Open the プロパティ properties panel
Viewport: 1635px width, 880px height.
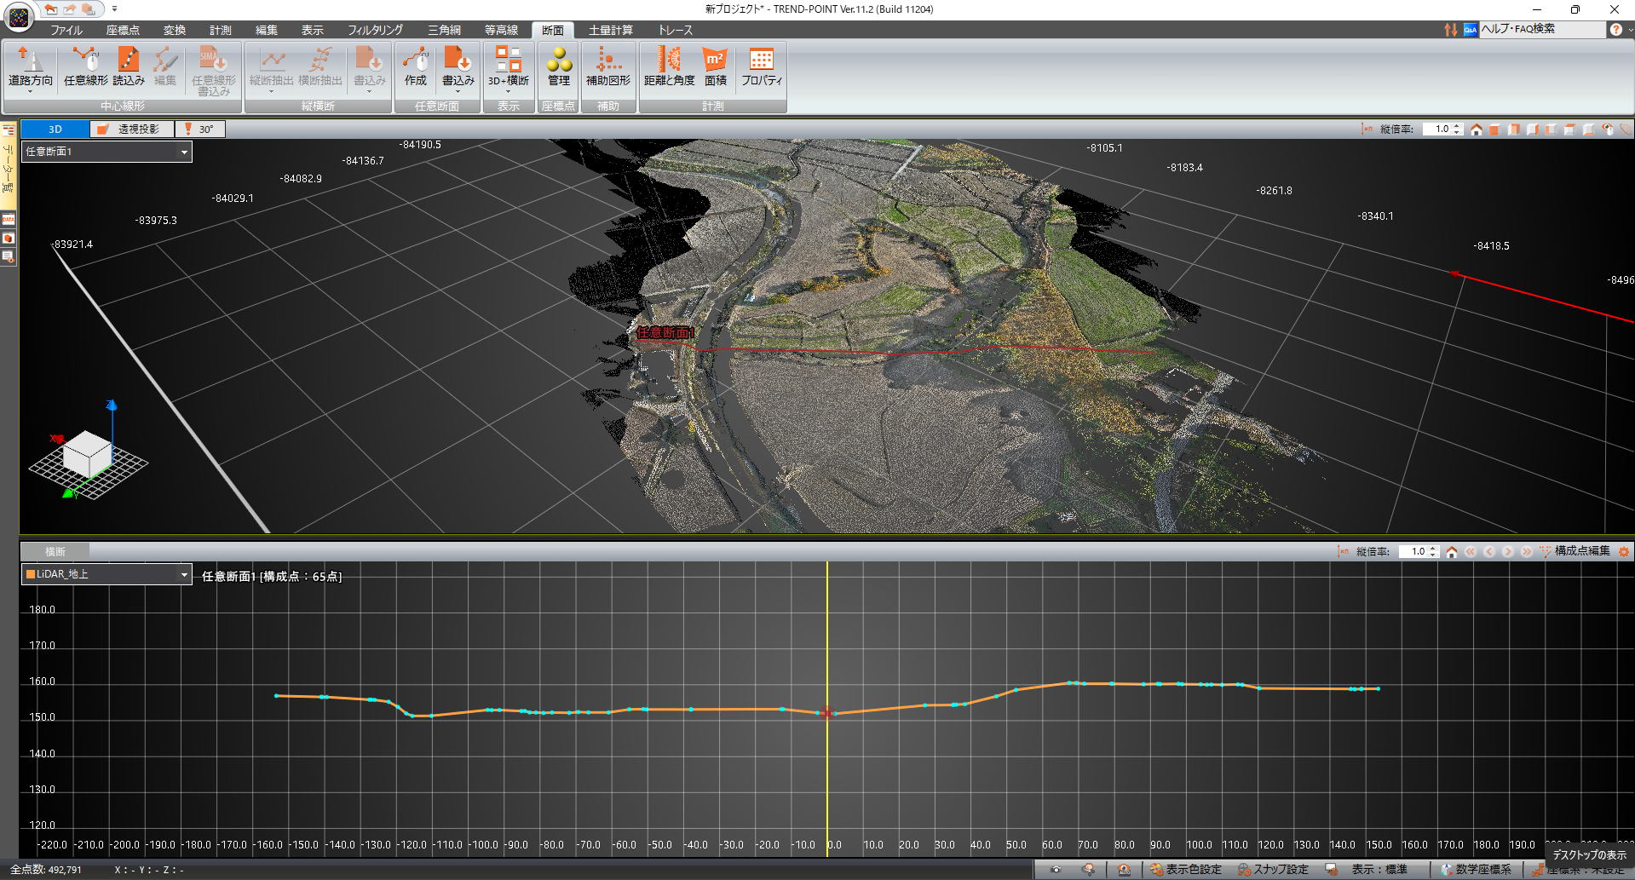pos(762,66)
